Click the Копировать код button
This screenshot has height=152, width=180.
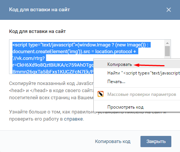[113, 142]
